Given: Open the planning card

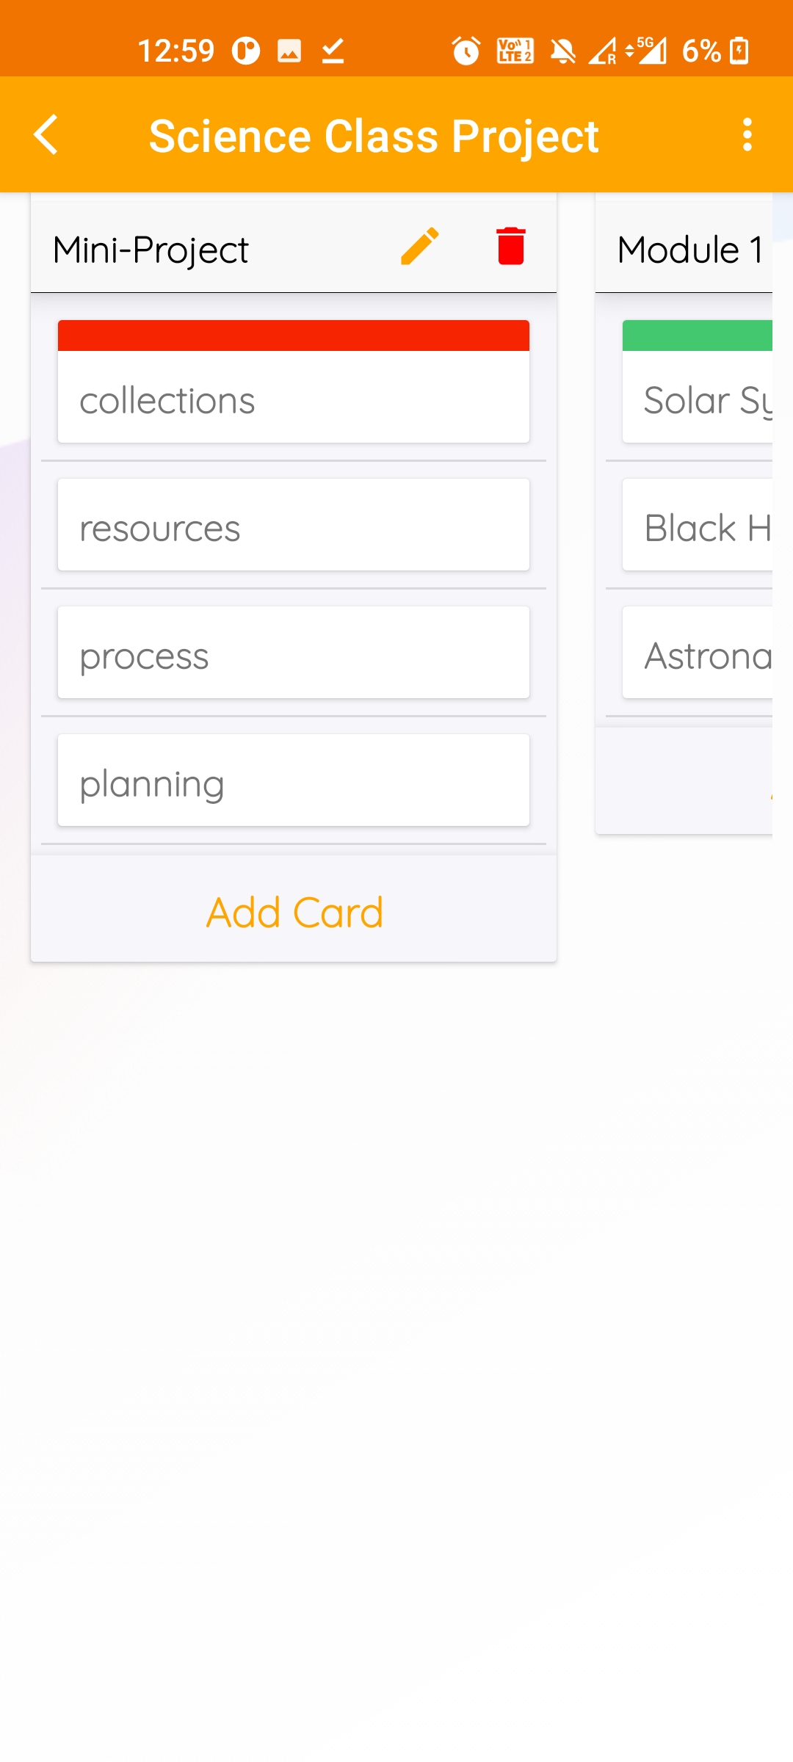Looking at the screenshot, I should pos(294,780).
